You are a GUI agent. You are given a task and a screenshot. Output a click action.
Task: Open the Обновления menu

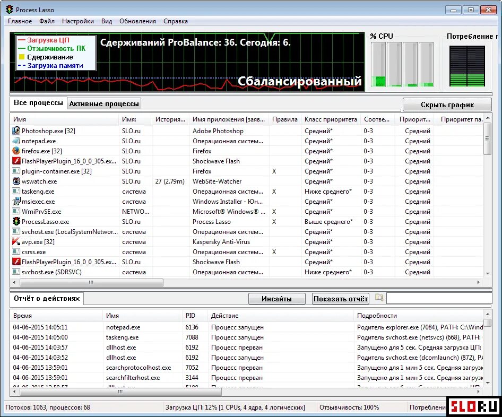tap(137, 21)
